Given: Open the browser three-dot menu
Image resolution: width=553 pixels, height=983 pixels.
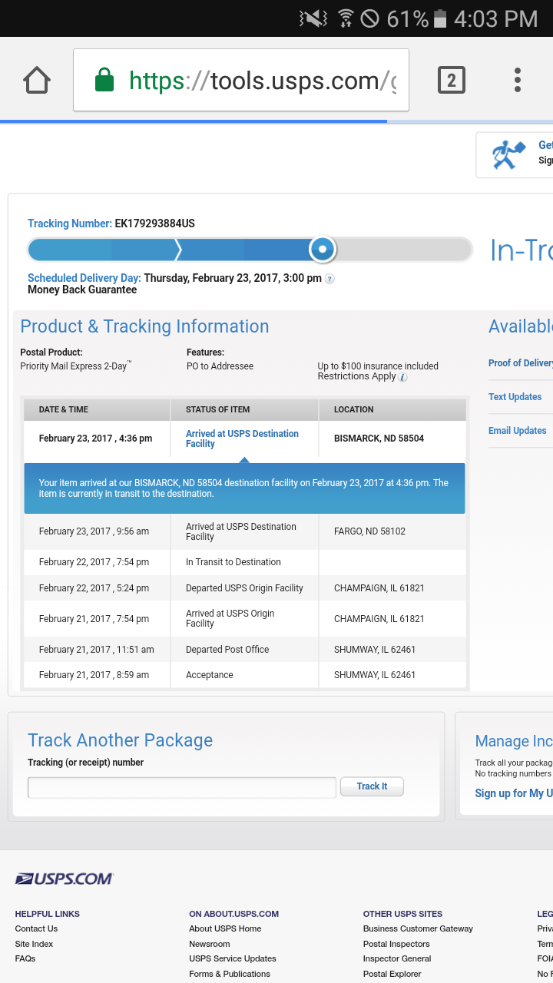Looking at the screenshot, I should pyautogui.click(x=518, y=80).
